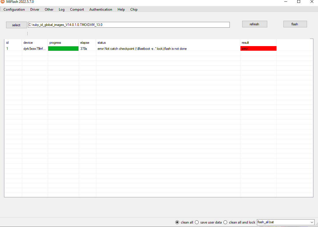The image size is (318, 227).
Task: Select the 'clean all' radio option
Action: click(177, 222)
